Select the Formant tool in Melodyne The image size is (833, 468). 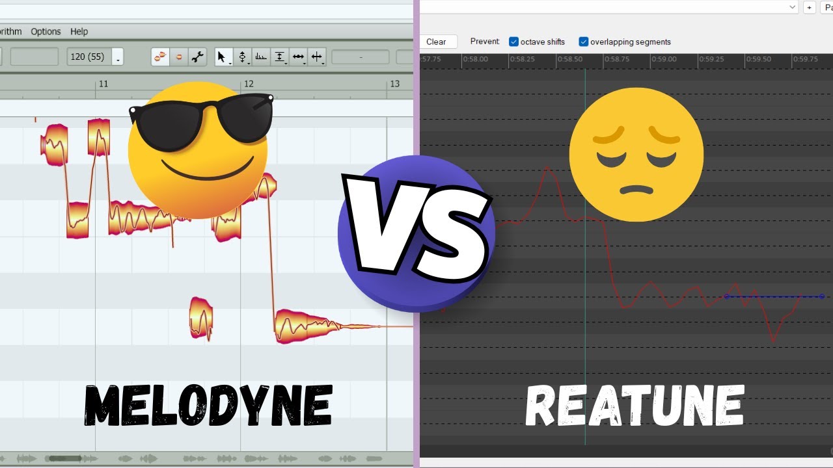[x=261, y=57]
